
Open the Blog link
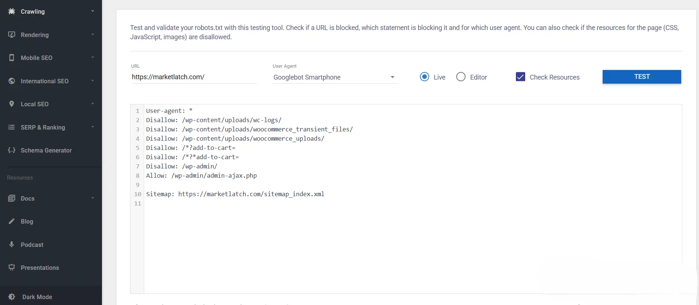(27, 221)
